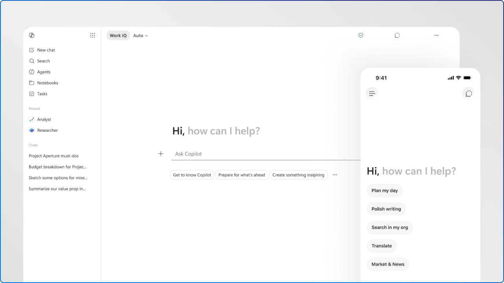
Task: Open Budget breakdown for Projec... chat
Action: 57,167
